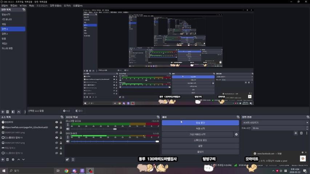Screen dimensions: 310x174
Task: Click the 녹화 시작 button
Action: pos(200,128)
